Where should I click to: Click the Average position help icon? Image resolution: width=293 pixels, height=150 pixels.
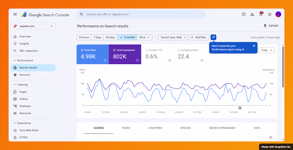(x=202, y=60)
